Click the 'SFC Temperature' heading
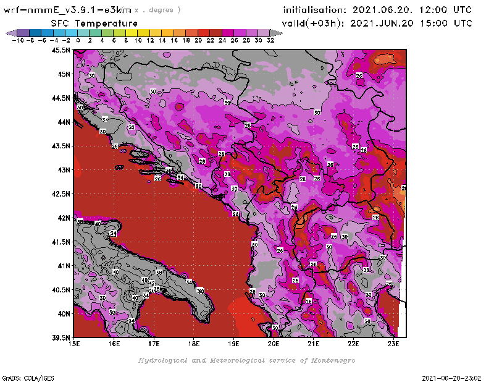The image size is (494, 382). pos(94,23)
